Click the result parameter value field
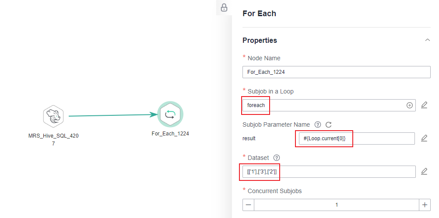The width and height of the screenshot is (439, 218). click(x=355, y=138)
